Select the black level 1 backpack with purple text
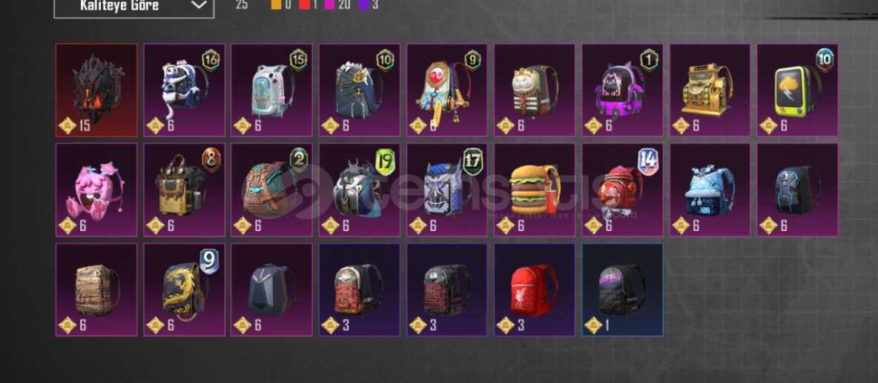 tap(623, 290)
